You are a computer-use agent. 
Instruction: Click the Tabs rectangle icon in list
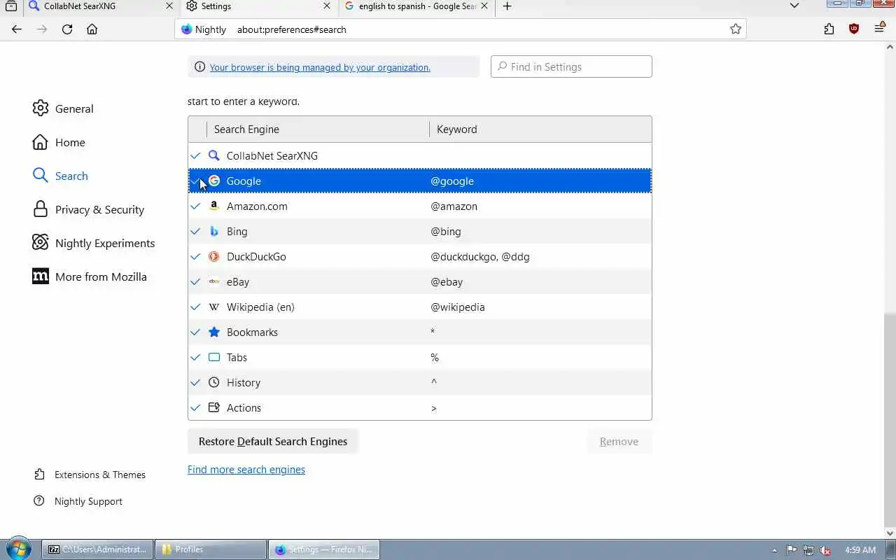[214, 357]
